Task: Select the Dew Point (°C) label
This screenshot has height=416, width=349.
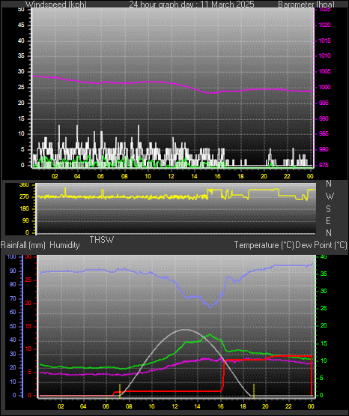Action: (321, 245)
